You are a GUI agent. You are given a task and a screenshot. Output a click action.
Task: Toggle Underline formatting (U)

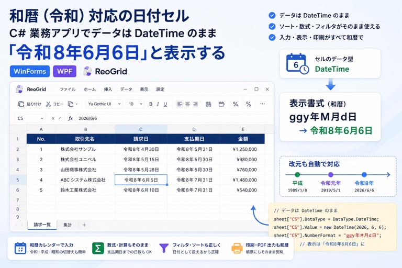tap(165, 104)
